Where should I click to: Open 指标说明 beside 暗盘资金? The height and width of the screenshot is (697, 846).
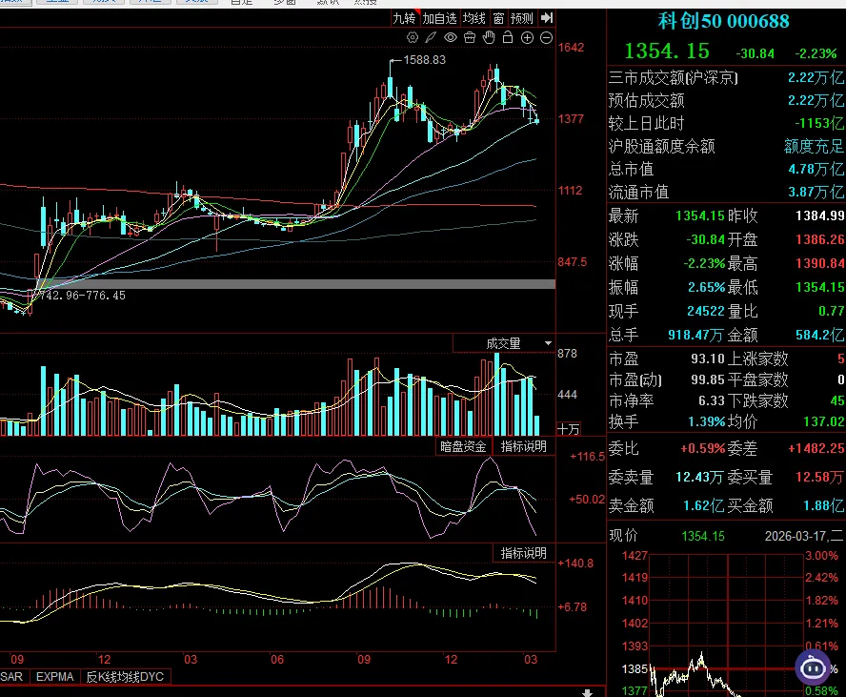523,446
